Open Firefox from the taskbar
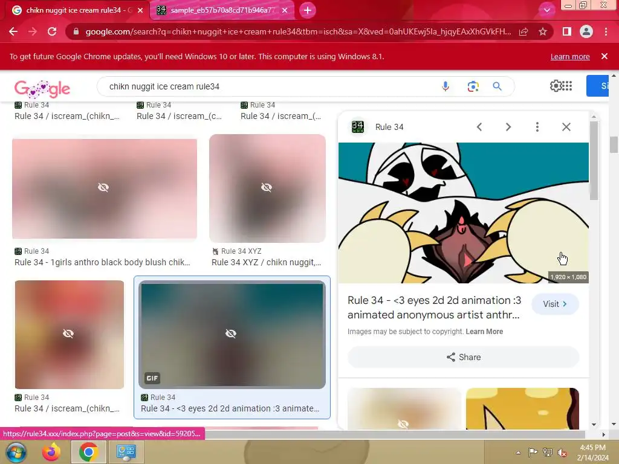Viewport: 619px width, 464px height. (x=51, y=452)
